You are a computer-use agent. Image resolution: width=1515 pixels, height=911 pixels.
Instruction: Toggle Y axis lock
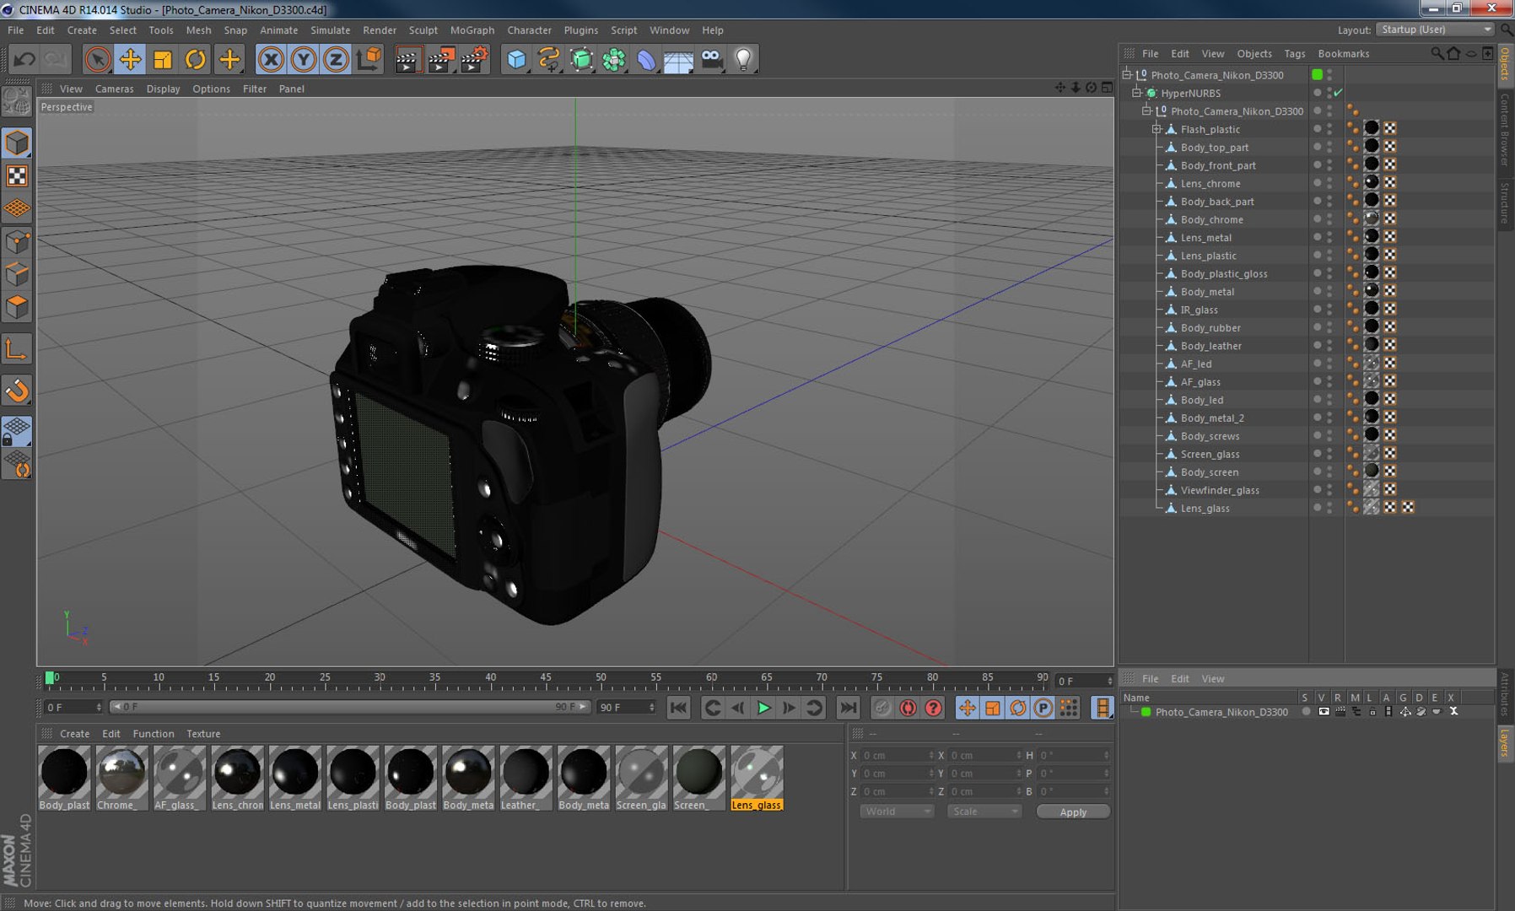coord(304,59)
